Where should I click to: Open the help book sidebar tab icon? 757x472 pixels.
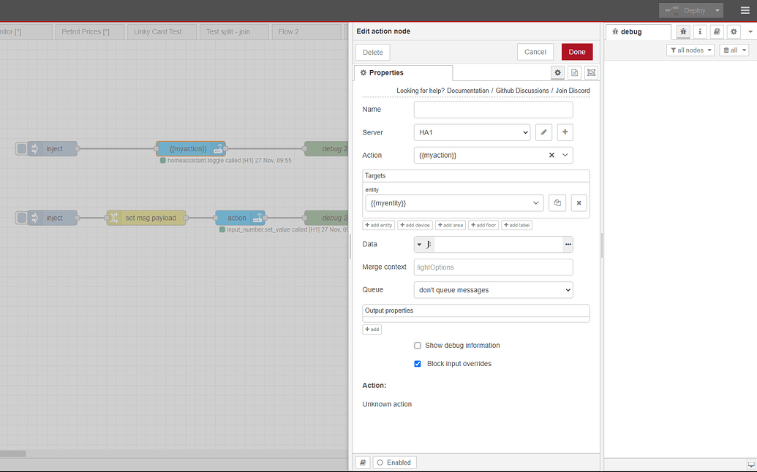(x=717, y=31)
